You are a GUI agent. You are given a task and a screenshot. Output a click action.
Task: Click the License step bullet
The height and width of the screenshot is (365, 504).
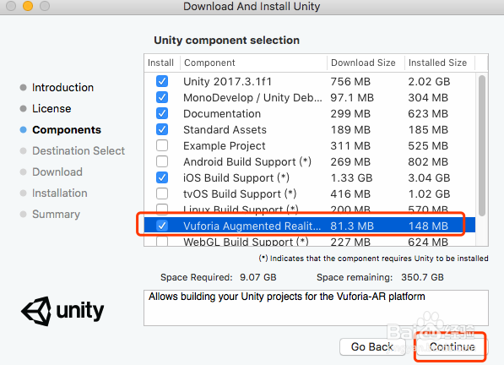[x=23, y=109]
